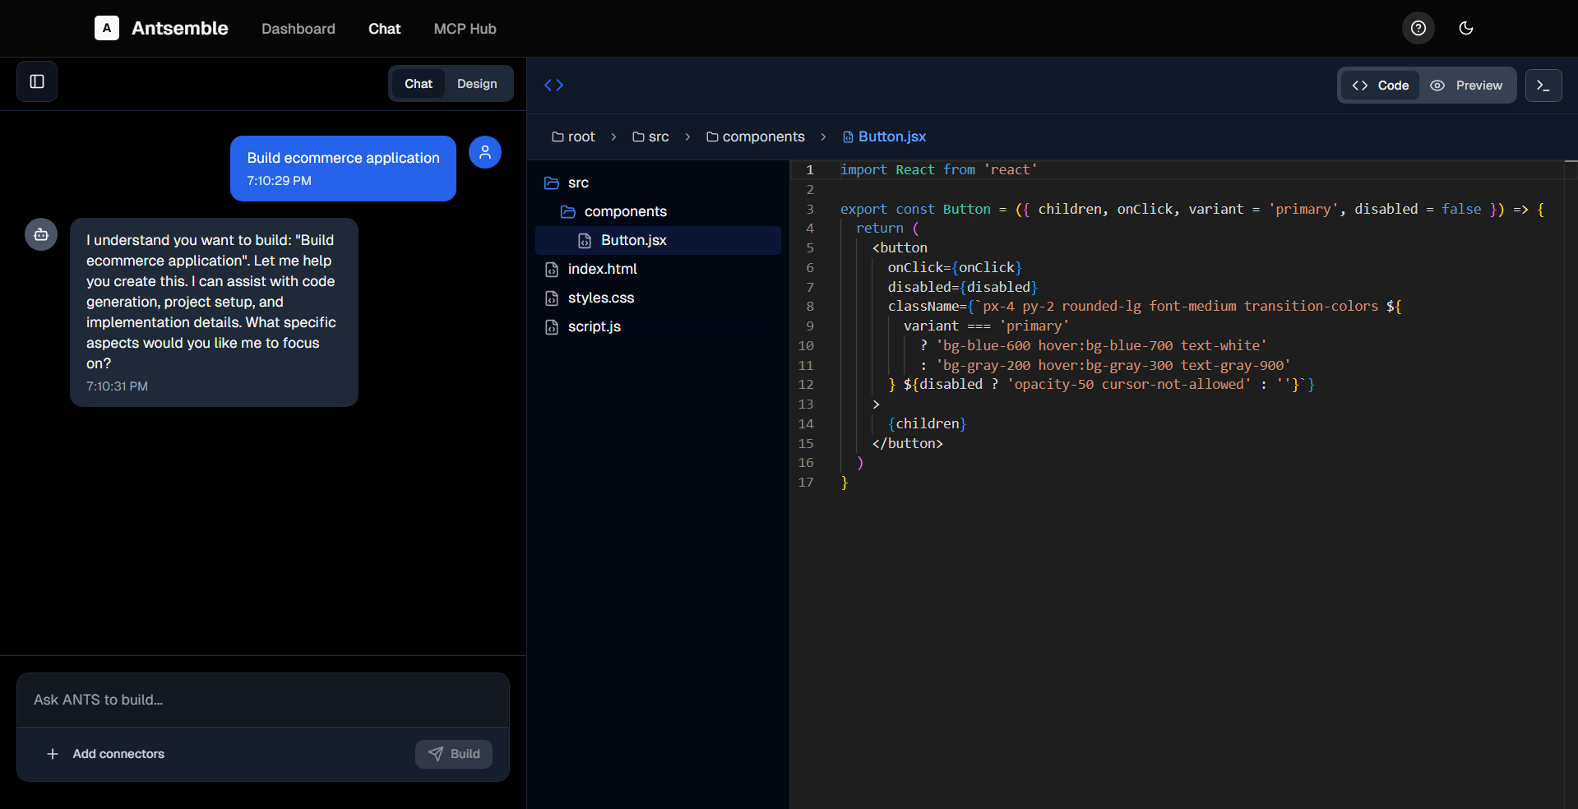
Task: Click the user avatar beside the blue message
Action: coord(484,152)
